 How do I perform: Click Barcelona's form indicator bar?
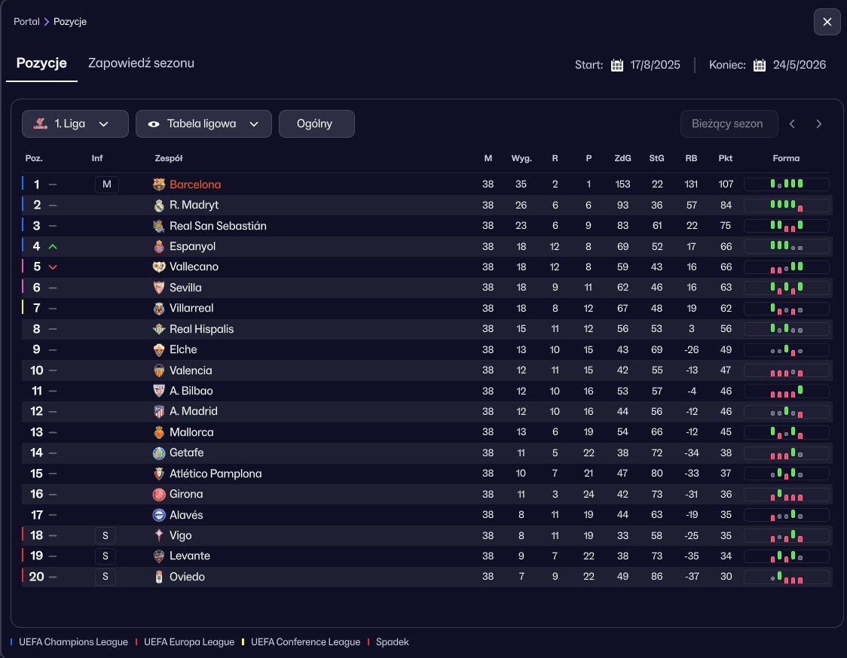pyautogui.click(x=786, y=184)
